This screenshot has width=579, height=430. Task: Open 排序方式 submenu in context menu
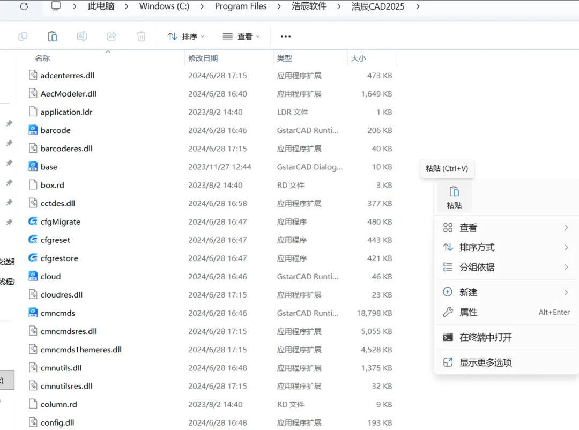point(506,248)
